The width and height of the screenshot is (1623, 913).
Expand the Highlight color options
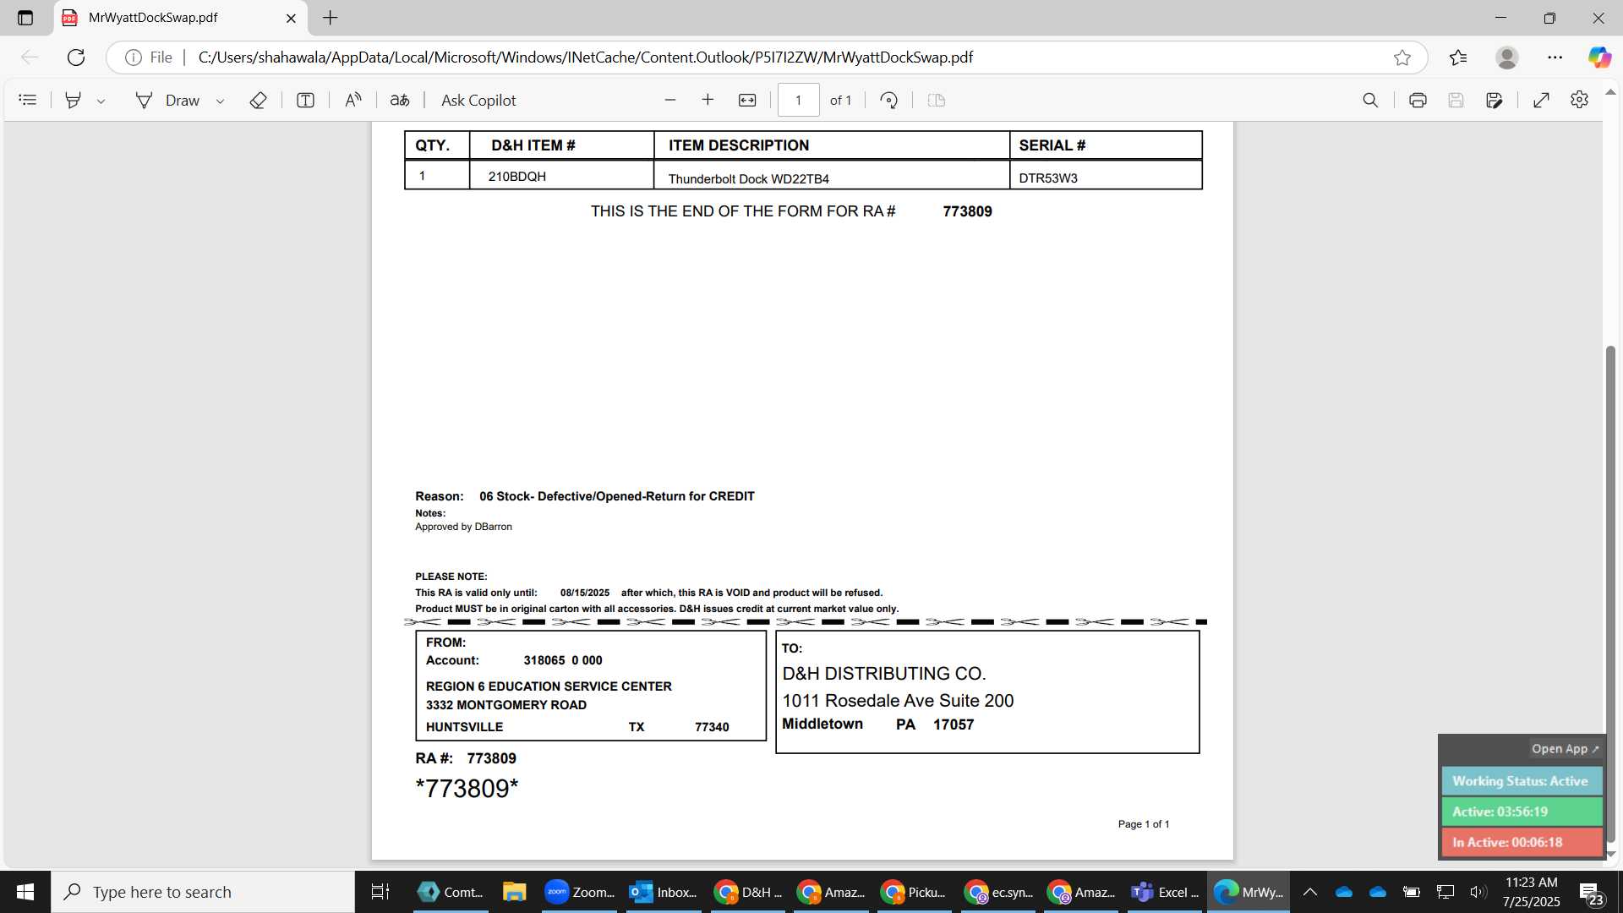pyautogui.click(x=101, y=101)
